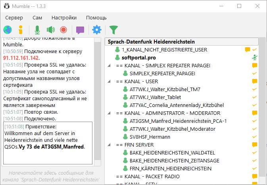Select user softportal.pro
Image resolution: width=267 pixels, height=185 pixels.
point(139,58)
